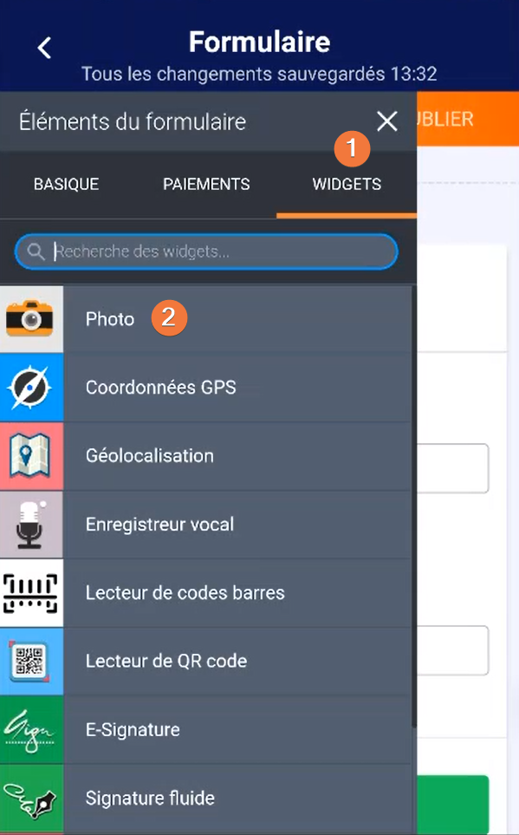Choose the E-Signature green icon
Image resolution: width=519 pixels, height=835 pixels.
point(31,729)
